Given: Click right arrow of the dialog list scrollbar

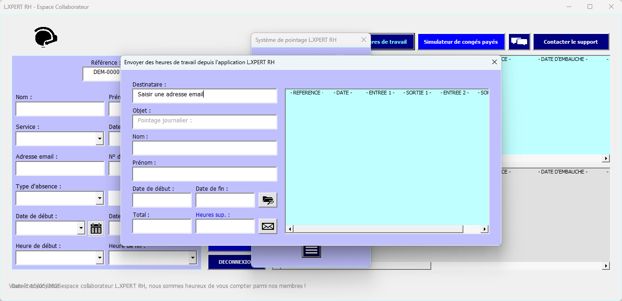Looking at the screenshot, I should (485, 229).
